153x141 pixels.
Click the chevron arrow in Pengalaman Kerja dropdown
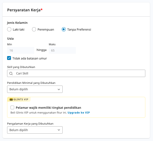[59, 130]
